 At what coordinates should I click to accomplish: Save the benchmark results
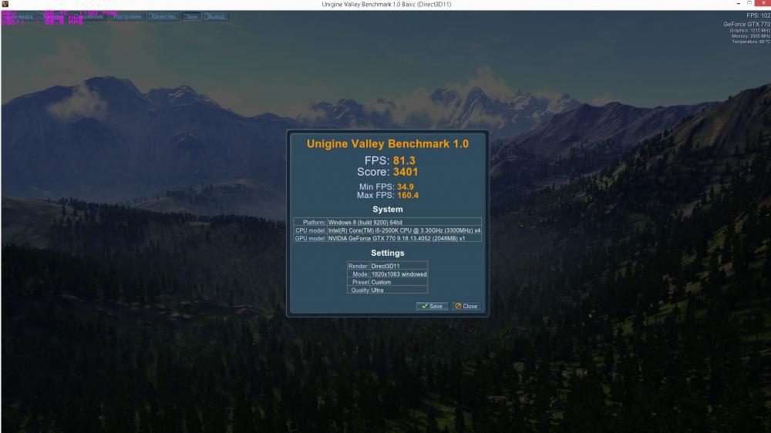point(432,306)
